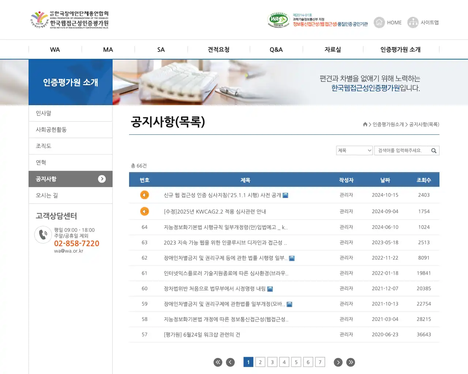This screenshot has height=374, width=468.
Task: Click the sitemap (사이트맵) icon
Action: [413, 23]
